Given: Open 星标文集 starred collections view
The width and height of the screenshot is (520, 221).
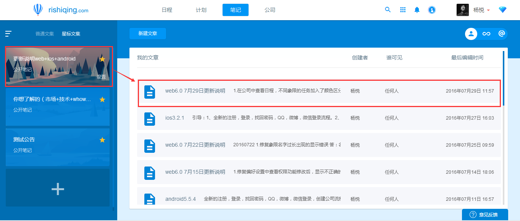Looking at the screenshot, I should [x=72, y=34].
